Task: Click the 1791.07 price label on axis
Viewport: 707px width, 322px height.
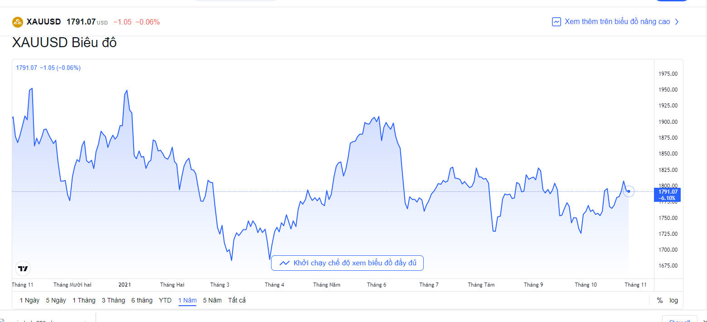Action: point(667,192)
